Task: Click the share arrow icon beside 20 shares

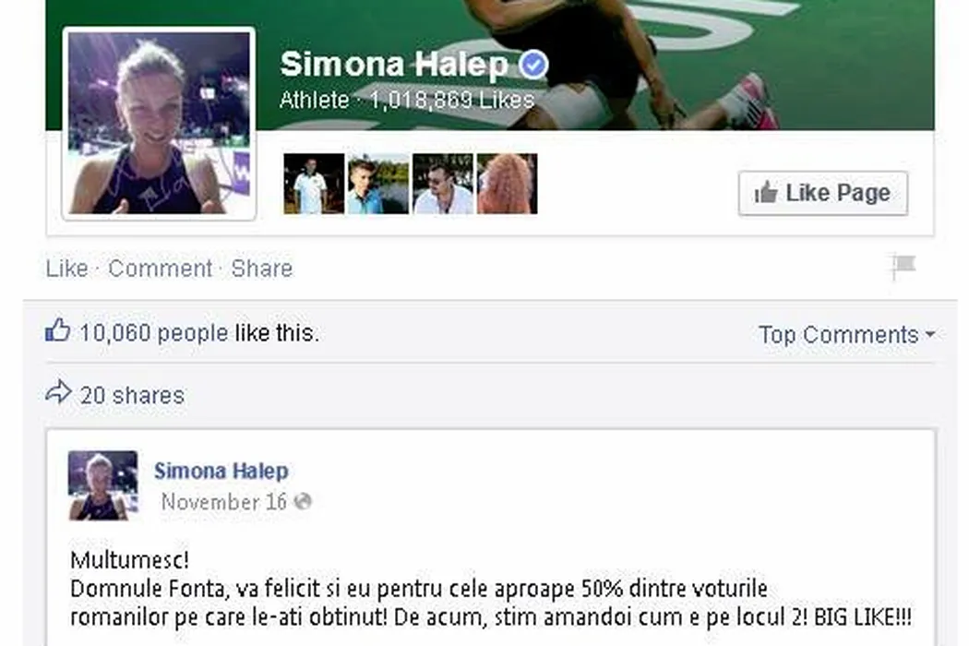Action: (x=59, y=392)
